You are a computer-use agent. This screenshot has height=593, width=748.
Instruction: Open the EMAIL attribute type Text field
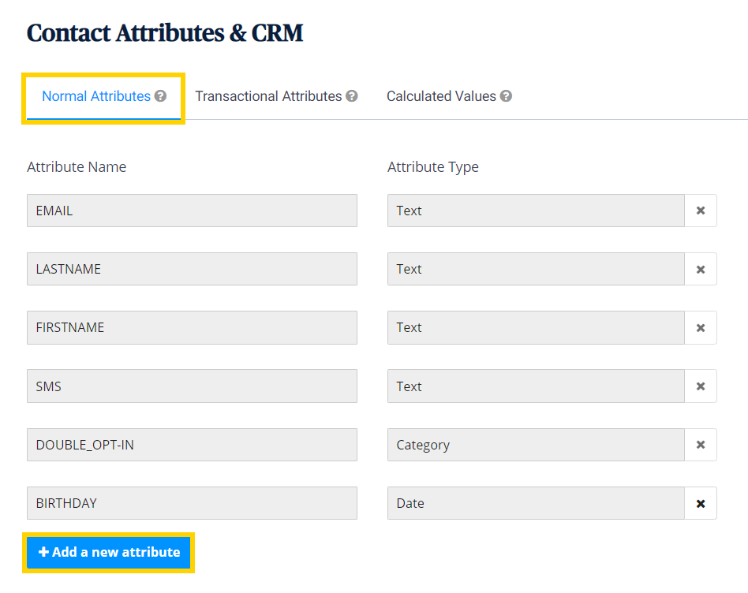[535, 211]
